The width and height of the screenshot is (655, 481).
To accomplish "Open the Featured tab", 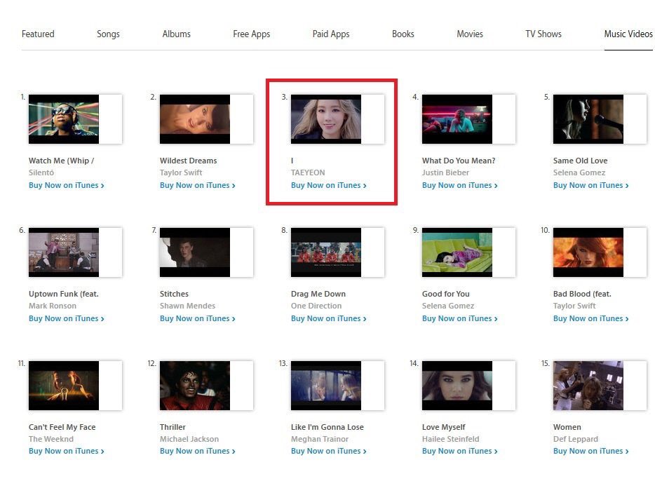I will tap(38, 34).
